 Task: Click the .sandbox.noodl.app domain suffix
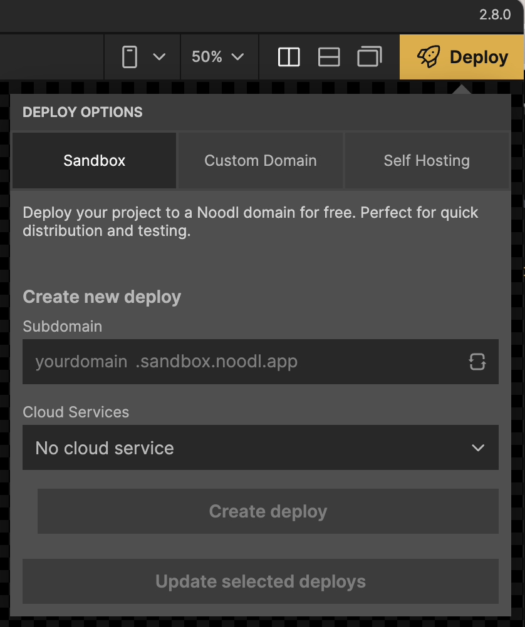tap(216, 362)
